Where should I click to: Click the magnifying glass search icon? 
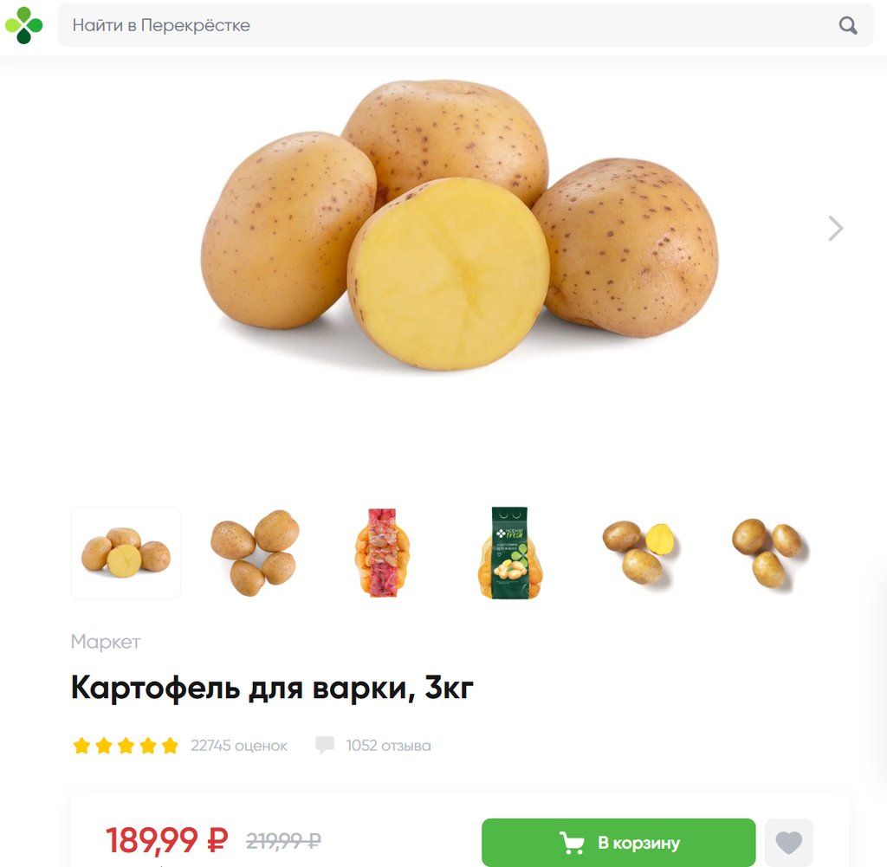pos(847,25)
